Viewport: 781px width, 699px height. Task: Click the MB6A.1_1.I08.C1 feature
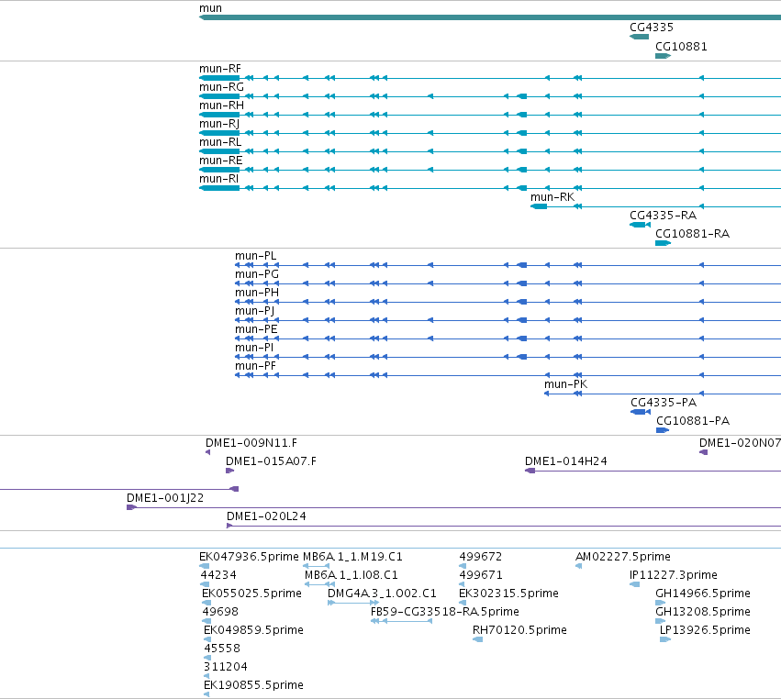click(x=319, y=584)
